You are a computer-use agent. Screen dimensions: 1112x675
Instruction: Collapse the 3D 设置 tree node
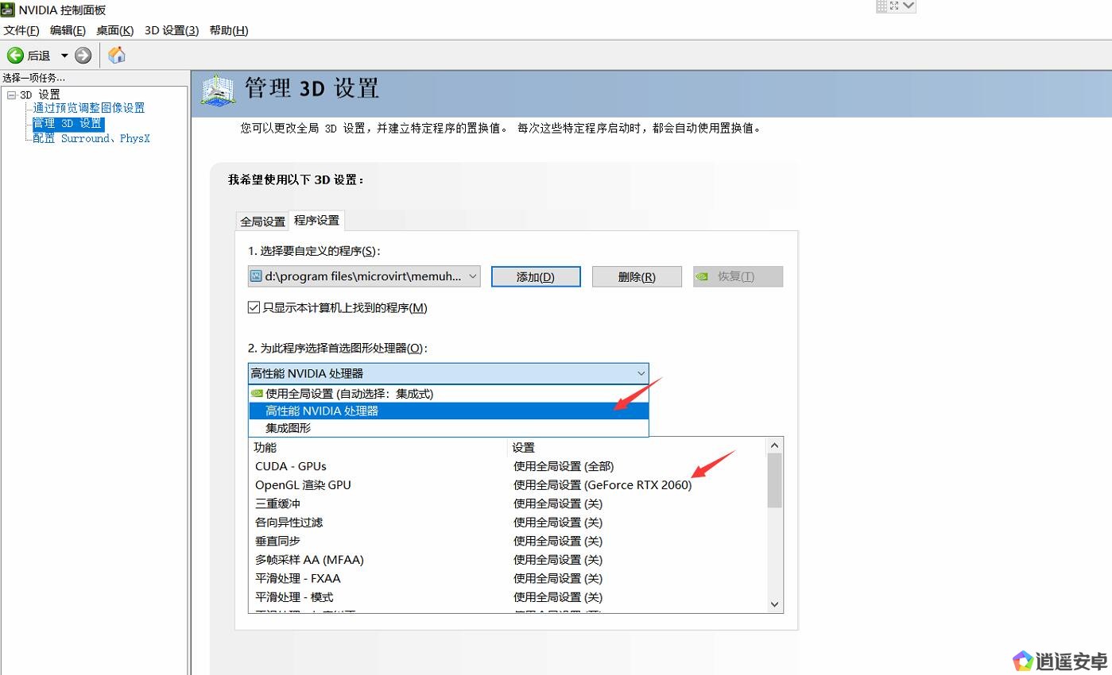coord(11,95)
